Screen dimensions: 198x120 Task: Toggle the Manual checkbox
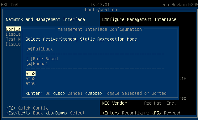pyautogui.click(x=37, y=64)
